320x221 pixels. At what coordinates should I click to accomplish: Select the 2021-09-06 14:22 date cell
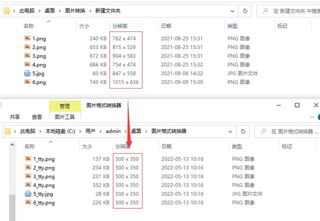[182, 73]
